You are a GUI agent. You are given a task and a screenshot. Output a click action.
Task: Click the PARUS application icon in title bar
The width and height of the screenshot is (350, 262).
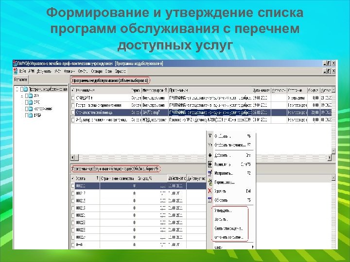(x=15, y=64)
